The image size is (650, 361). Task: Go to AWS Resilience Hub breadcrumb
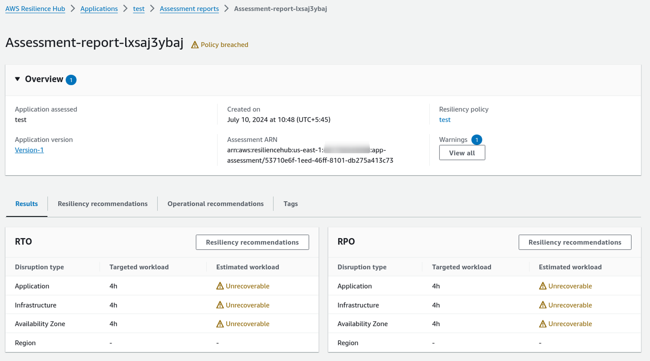pos(35,9)
